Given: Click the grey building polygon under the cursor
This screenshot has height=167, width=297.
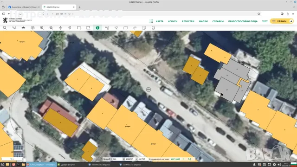Looking at the screenshot, I should pos(226,89).
